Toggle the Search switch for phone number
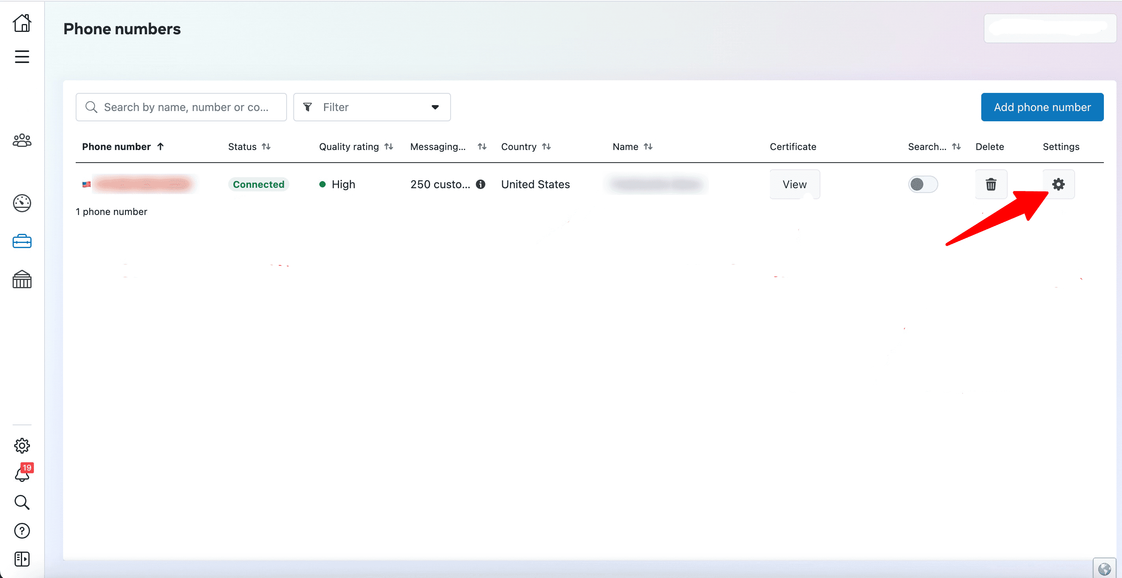 [x=923, y=184]
